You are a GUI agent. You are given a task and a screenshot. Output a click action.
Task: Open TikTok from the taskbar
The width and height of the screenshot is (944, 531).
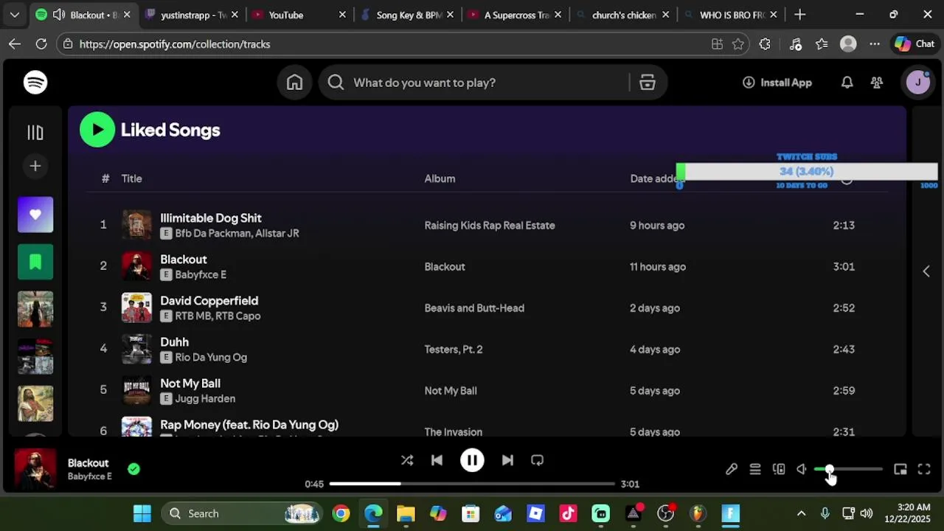click(568, 513)
